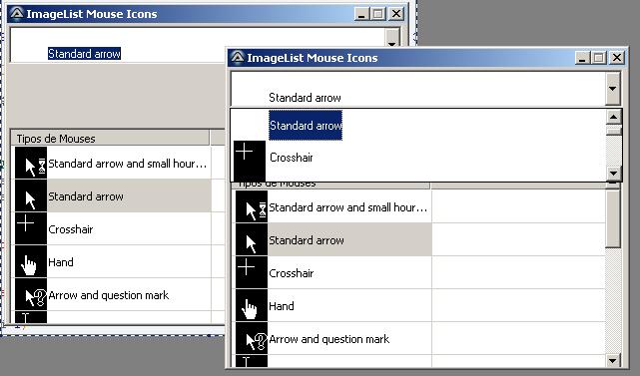Click arrow with hourglass icon in front window
The height and width of the screenshot is (376, 640).
pyautogui.click(x=252, y=207)
